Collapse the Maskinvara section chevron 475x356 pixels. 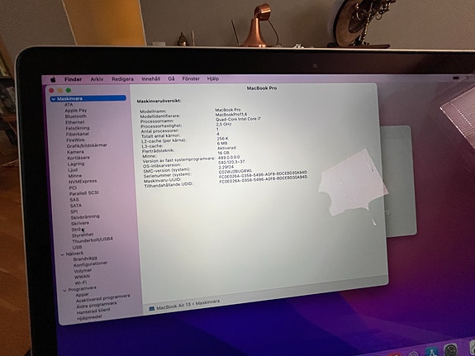coord(54,99)
